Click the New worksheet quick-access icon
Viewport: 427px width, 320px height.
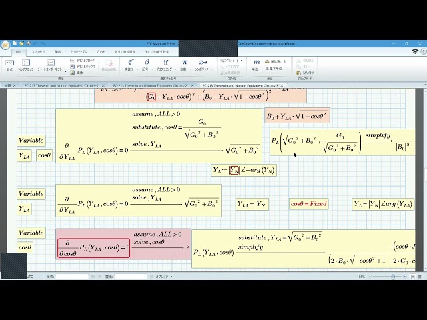[15, 43]
